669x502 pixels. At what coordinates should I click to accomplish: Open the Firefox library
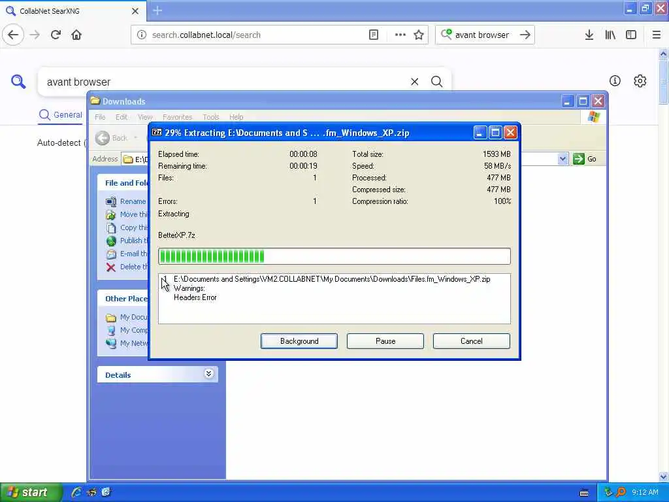tap(610, 35)
